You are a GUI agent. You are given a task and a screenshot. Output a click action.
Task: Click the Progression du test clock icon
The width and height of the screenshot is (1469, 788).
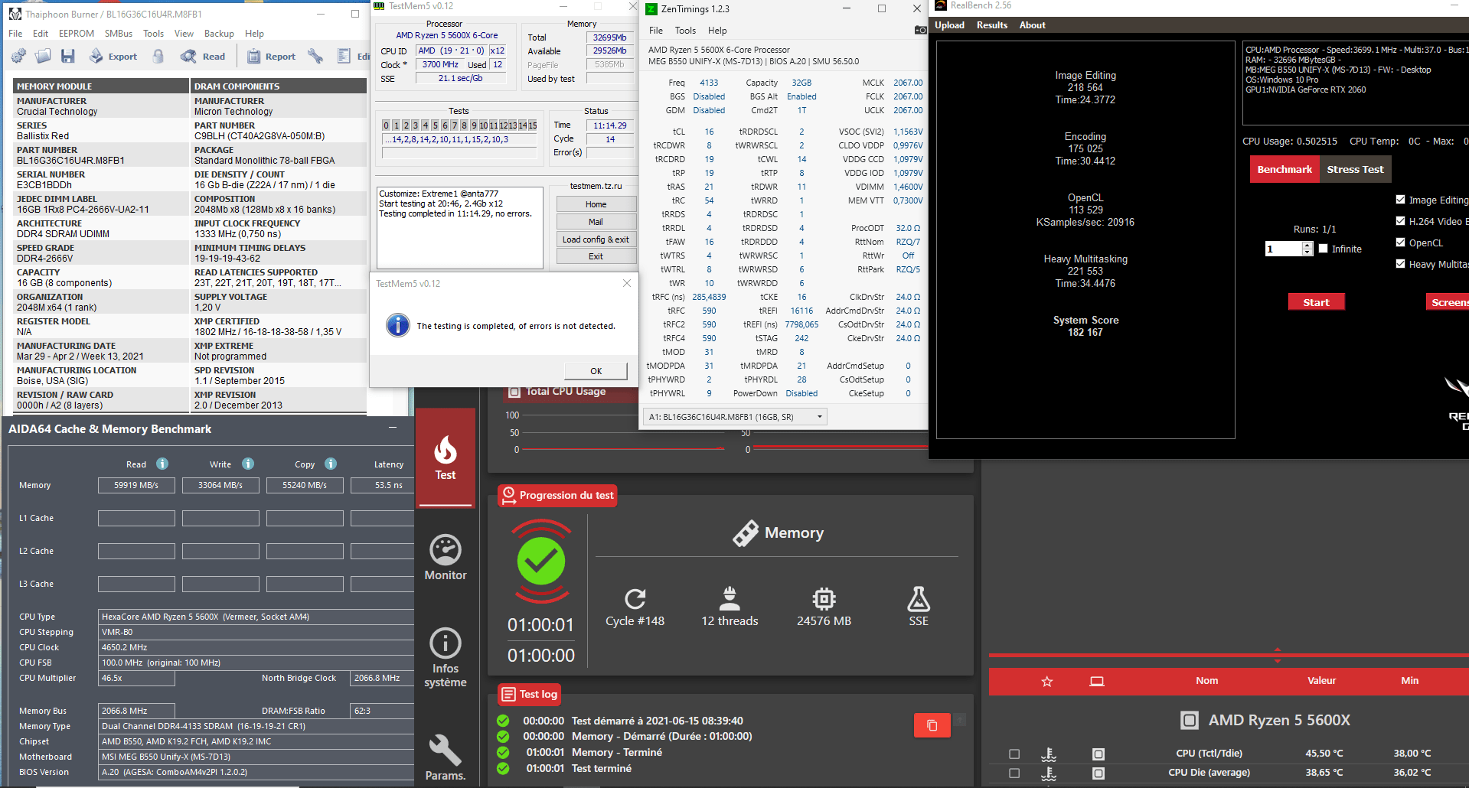tap(508, 495)
